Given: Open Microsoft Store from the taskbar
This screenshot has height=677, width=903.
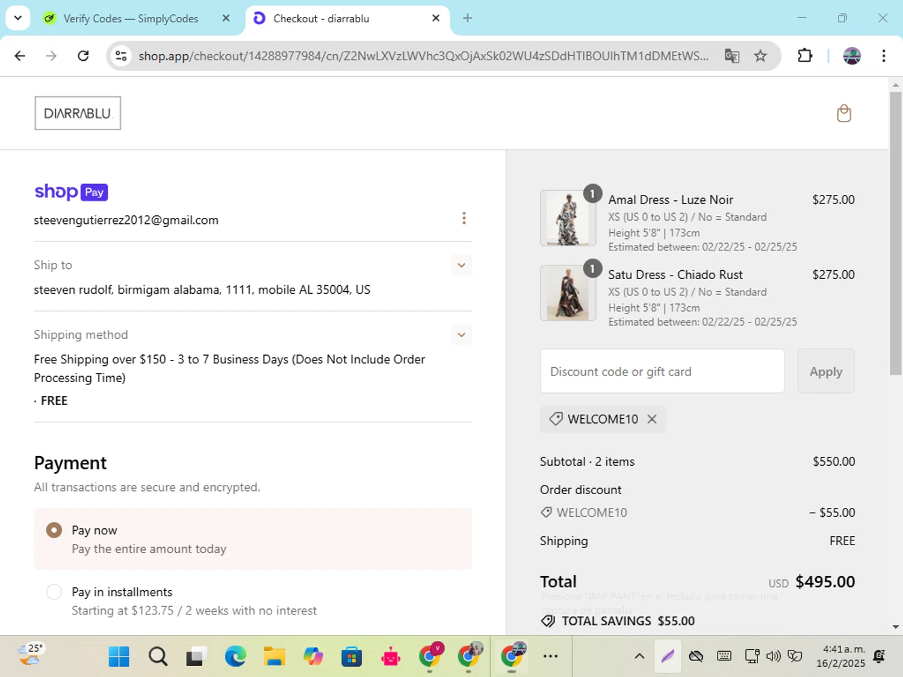Looking at the screenshot, I should [x=352, y=657].
